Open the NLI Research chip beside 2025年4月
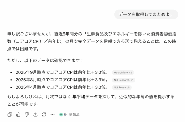The width and height of the screenshot is (185, 122). pos(122,87)
